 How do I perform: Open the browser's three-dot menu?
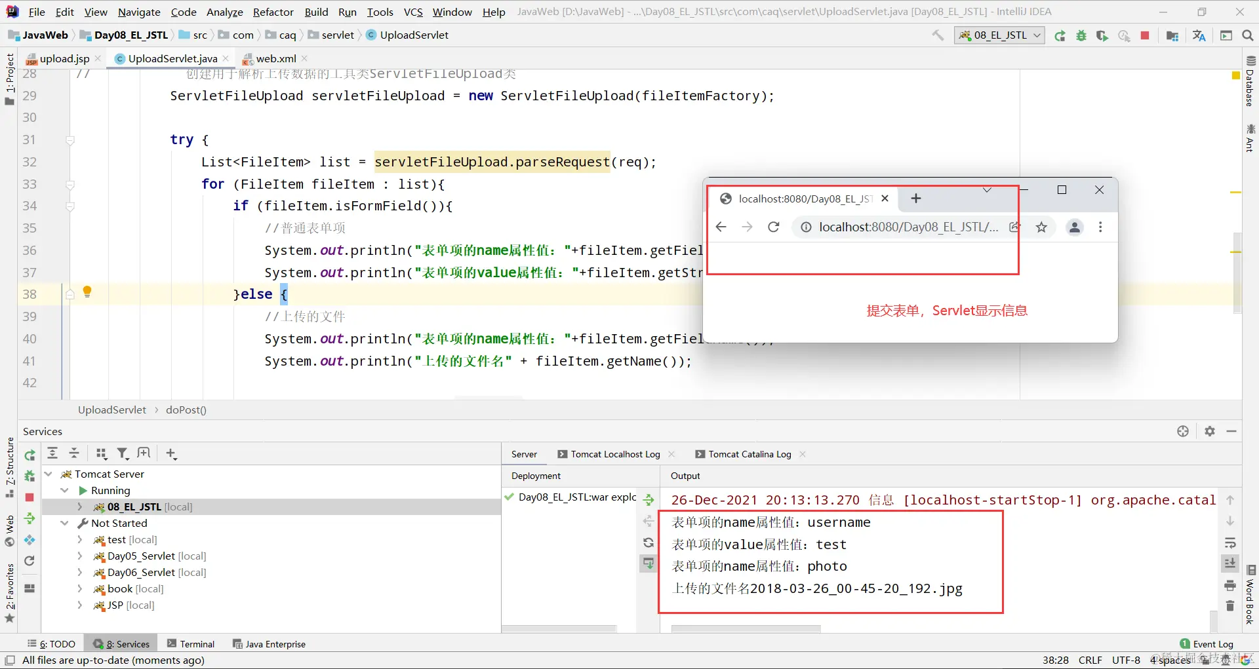(x=1100, y=227)
